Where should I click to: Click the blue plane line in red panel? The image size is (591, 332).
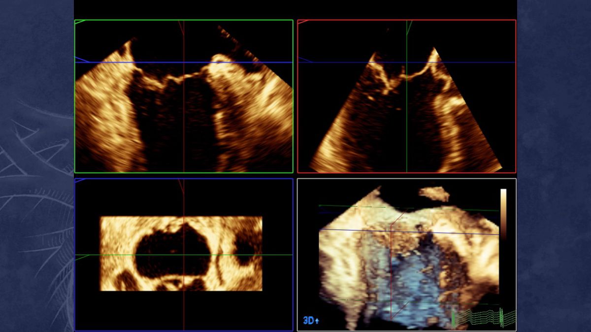pos(407,62)
